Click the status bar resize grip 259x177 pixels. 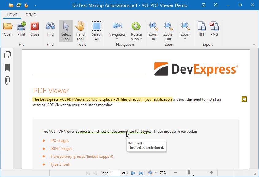pos(256,174)
